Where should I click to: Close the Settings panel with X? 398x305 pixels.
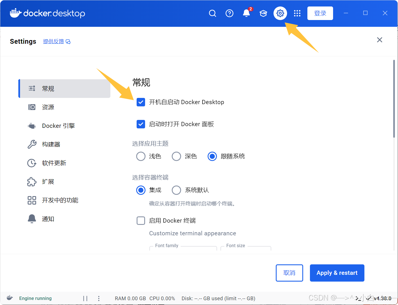[380, 40]
